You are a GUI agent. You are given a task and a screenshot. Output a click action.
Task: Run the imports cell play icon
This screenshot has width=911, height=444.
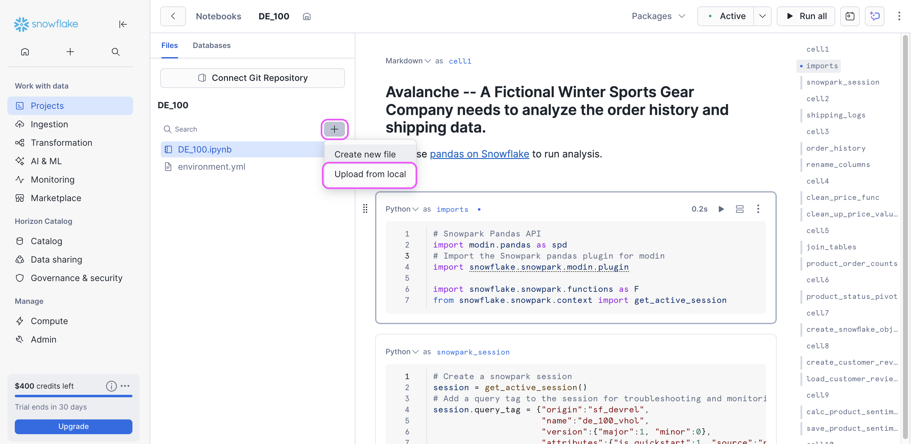coord(721,209)
